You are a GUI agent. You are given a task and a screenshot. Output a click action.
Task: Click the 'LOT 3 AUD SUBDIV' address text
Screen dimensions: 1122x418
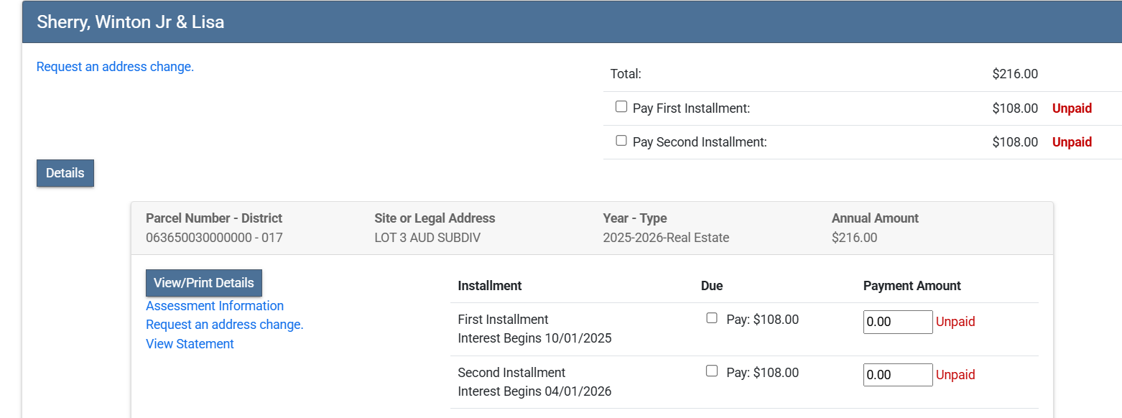point(427,238)
